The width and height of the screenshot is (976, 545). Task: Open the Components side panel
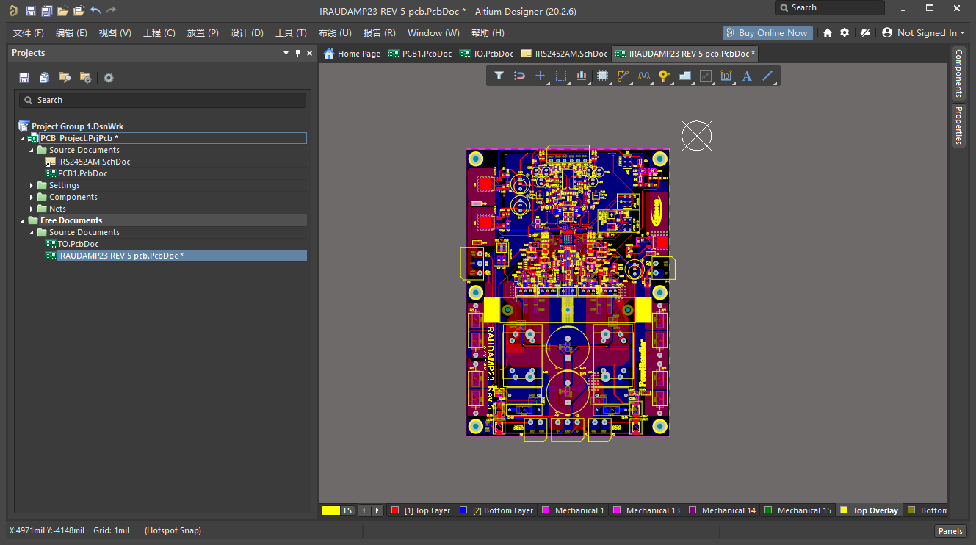(958, 74)
